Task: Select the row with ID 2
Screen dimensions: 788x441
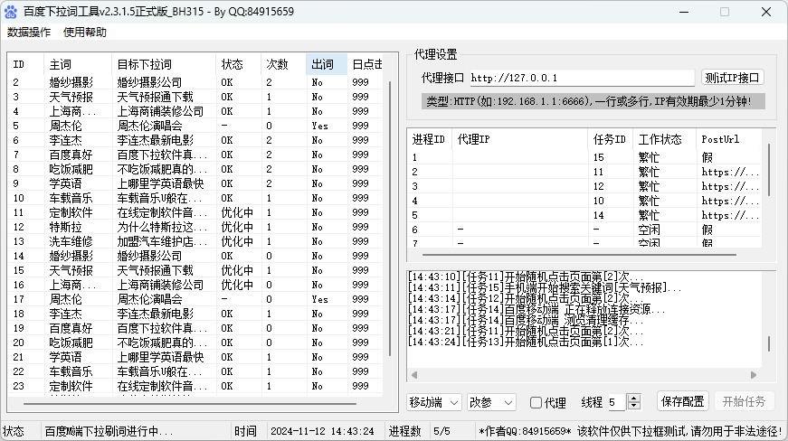Action: click(195, 82)
